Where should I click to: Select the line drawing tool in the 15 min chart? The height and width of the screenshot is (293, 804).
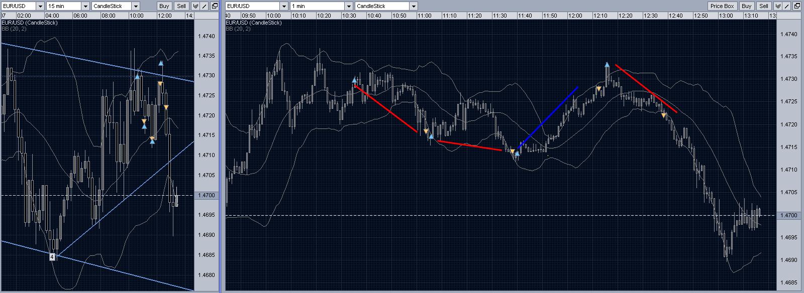tap(204, 6)
